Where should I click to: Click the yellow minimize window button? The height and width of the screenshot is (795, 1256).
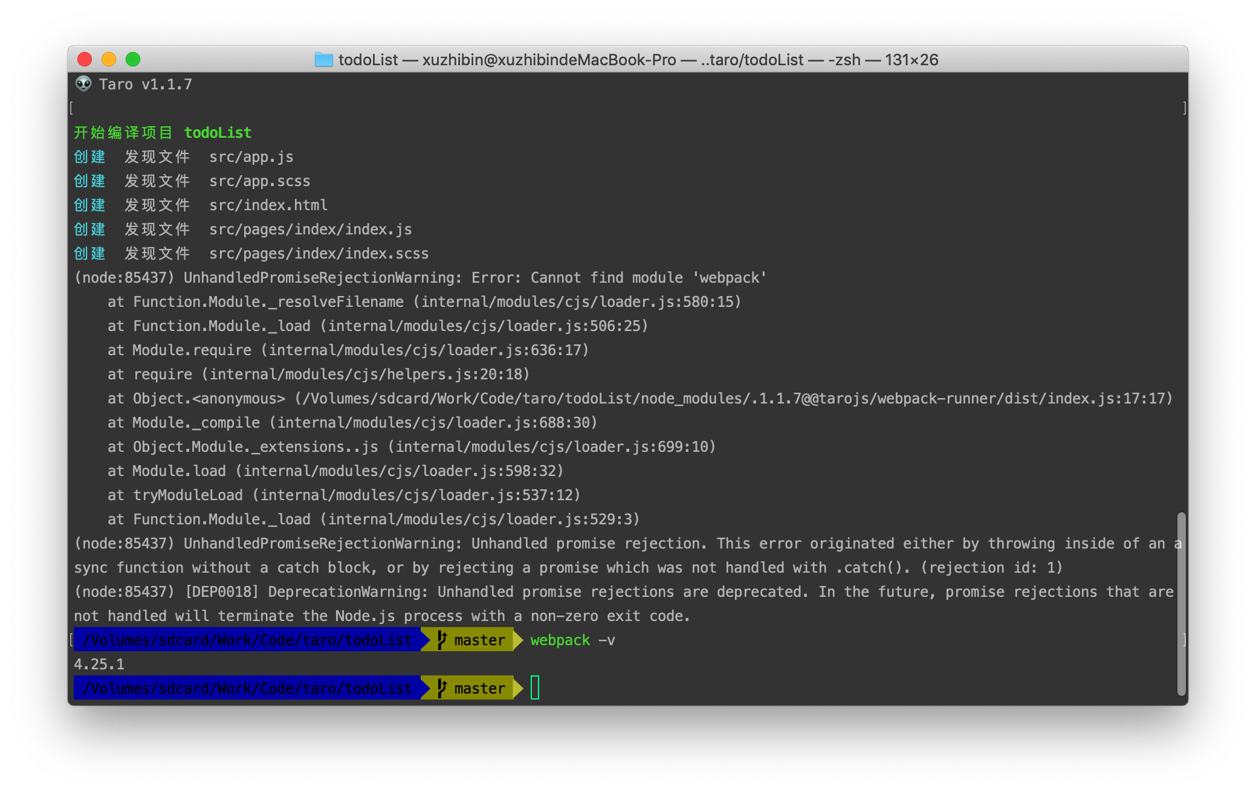coord(109,59)
